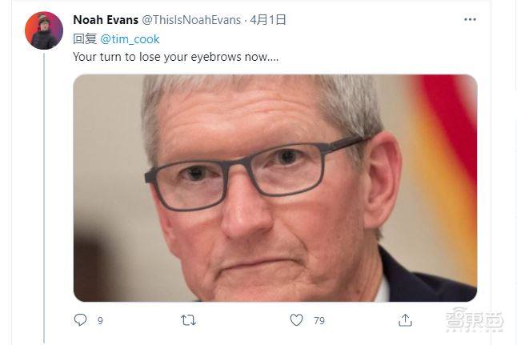Like the tweet with the heart icon
This screenshot has width=517, height=345.
tap(297, 320)
